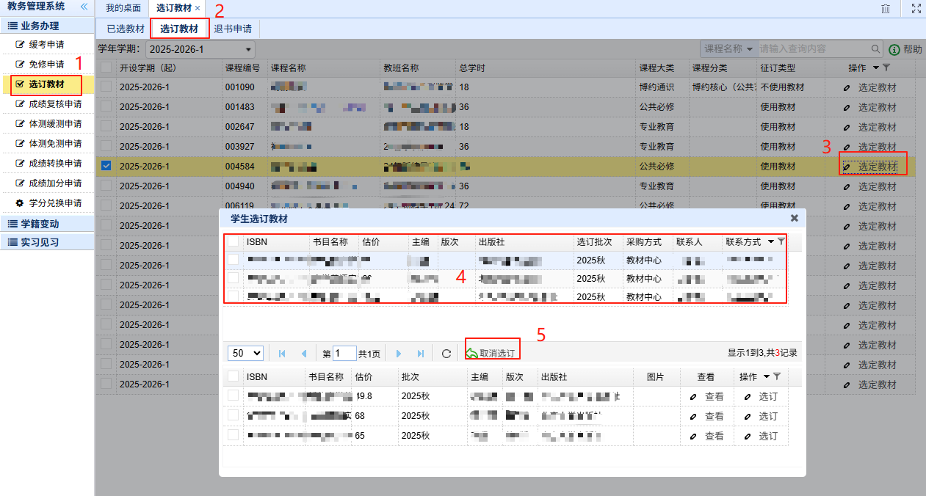Screen dimensions: 926x496
Task: Close the 学生选订教材 dialog
Action: point(794,219)
